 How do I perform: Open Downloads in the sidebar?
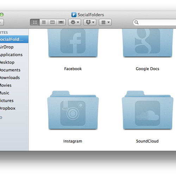14,77
